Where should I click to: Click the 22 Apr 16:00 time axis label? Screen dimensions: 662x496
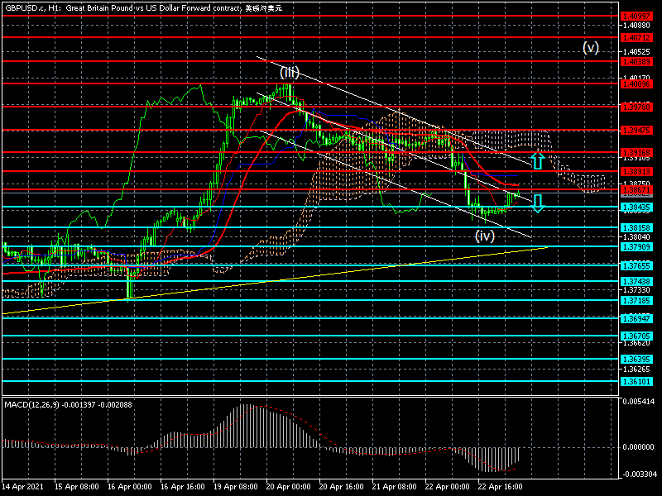(500, 486)
